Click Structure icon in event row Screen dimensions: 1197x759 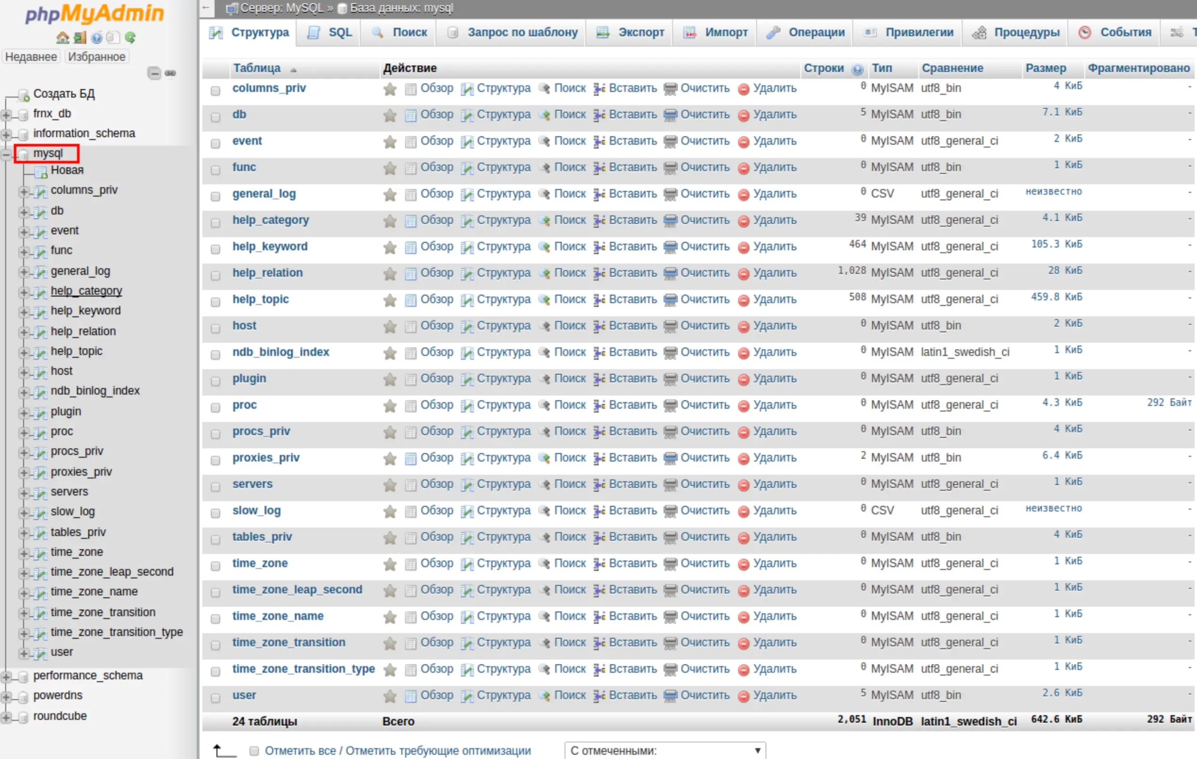467,142
